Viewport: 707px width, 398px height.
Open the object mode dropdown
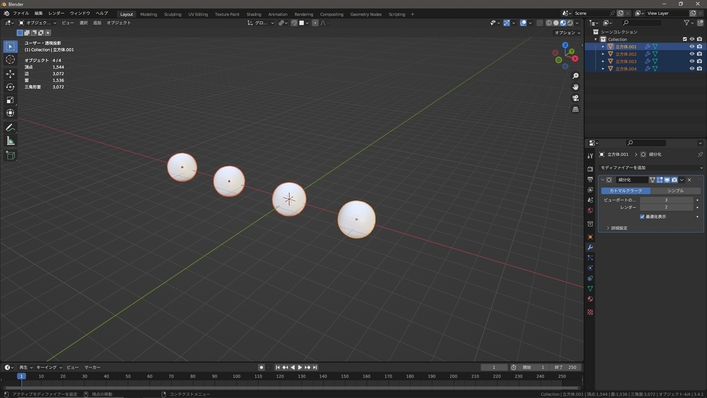click(38, 23)
